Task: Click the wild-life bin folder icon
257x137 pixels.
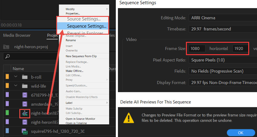Action: pos(25,86)
